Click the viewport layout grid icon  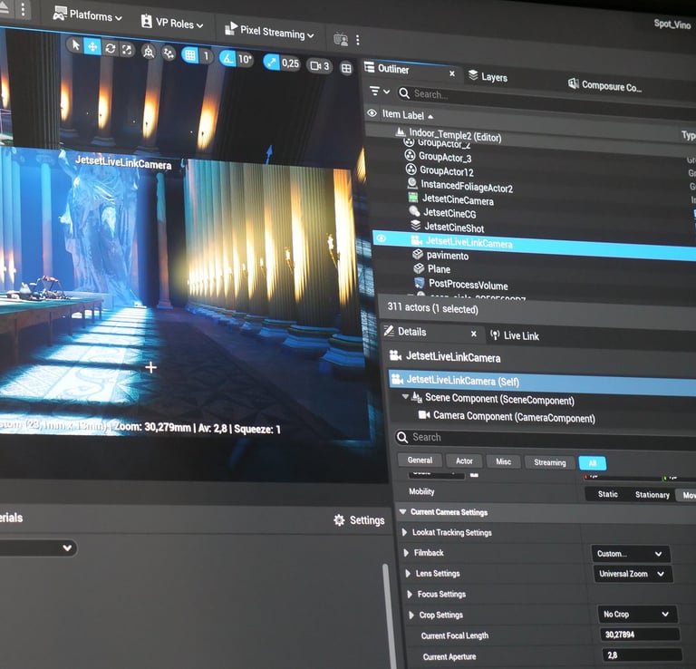[346, 68]
